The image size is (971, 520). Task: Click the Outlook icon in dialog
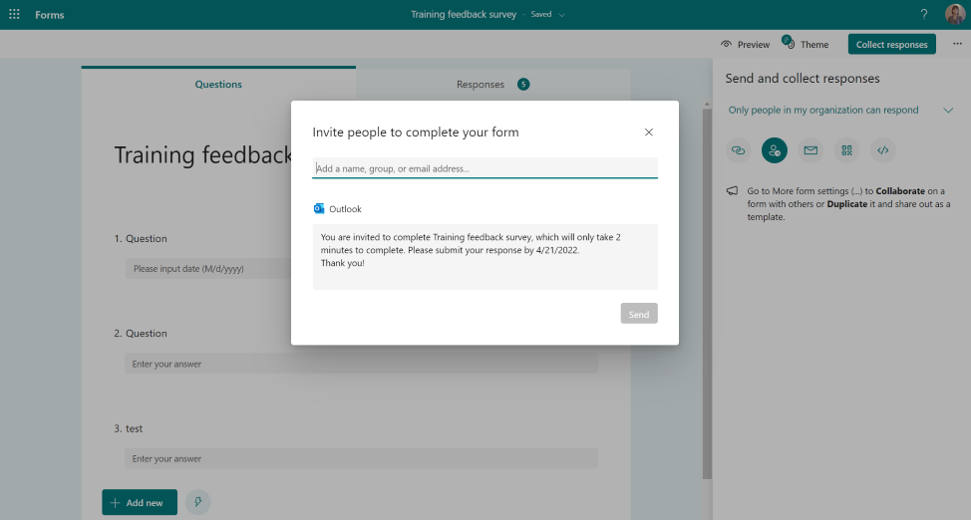coord(319,208)
